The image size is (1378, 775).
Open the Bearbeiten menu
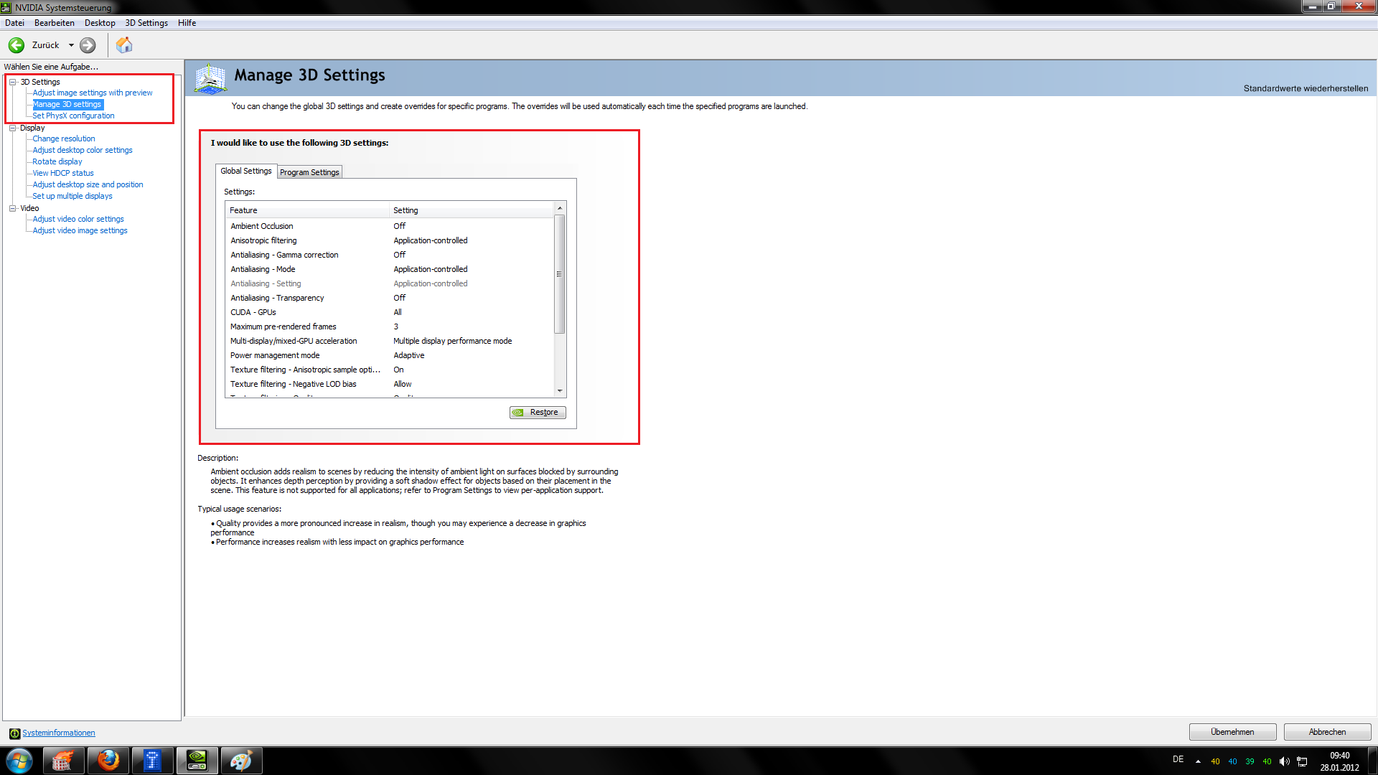54,23
